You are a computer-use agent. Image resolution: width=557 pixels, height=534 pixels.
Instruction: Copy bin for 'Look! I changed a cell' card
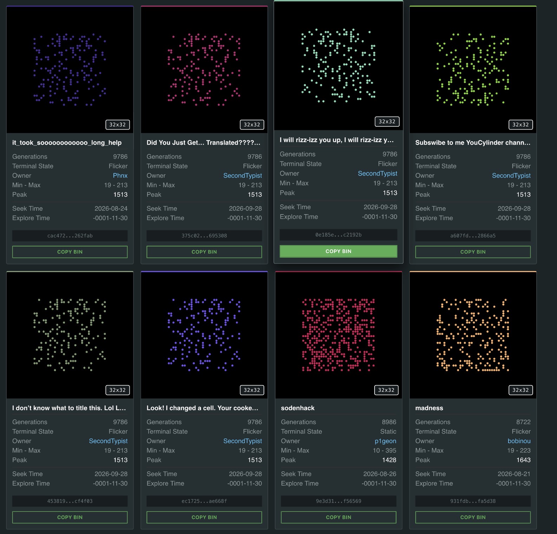click(204, 517)
